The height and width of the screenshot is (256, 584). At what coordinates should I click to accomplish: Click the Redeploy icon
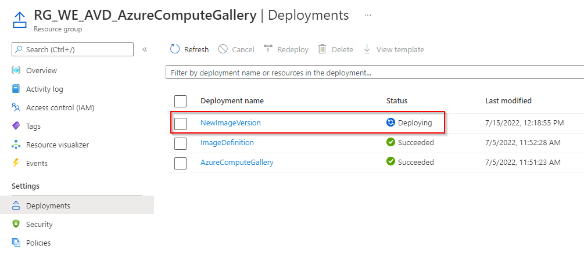pyautogui.click(x=268, y=49)
